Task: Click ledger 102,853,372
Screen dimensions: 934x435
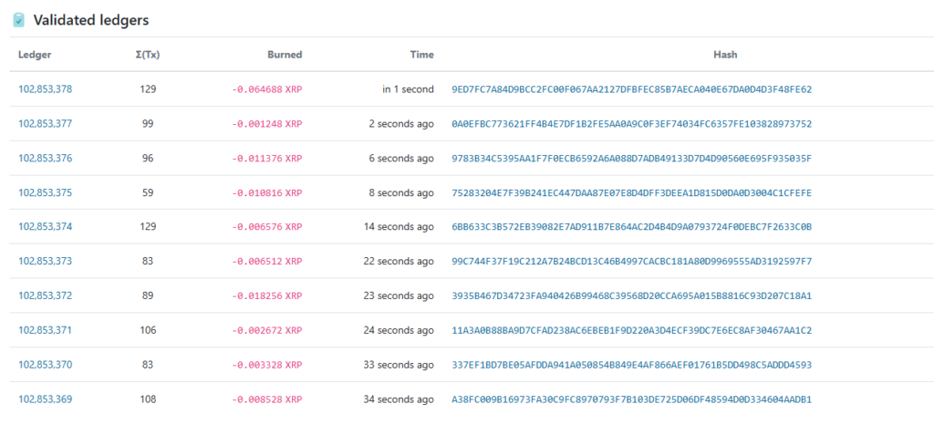Action: 45,296
